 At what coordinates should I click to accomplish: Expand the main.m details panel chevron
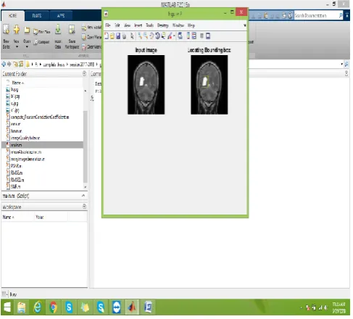tap(83, 195)
